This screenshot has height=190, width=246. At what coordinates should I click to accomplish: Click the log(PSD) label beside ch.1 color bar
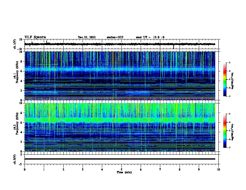pyautogui.click(x=232, y=81)
